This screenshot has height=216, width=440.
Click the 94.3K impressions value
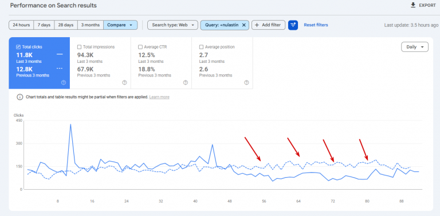tap(85, 55)
